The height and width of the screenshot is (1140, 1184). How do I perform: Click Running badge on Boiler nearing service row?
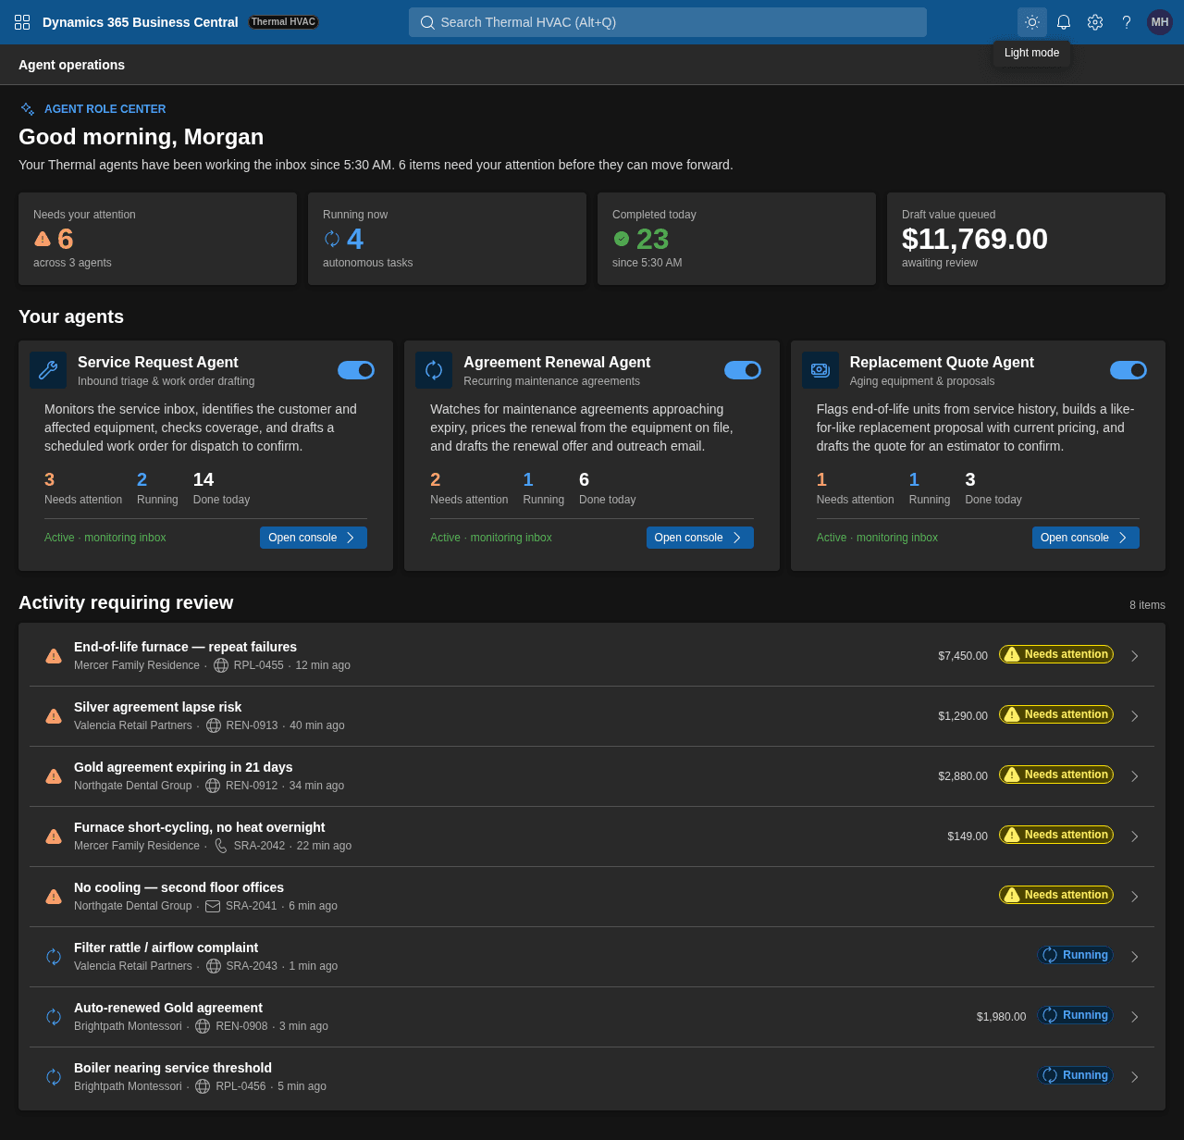[1075, 1075]
